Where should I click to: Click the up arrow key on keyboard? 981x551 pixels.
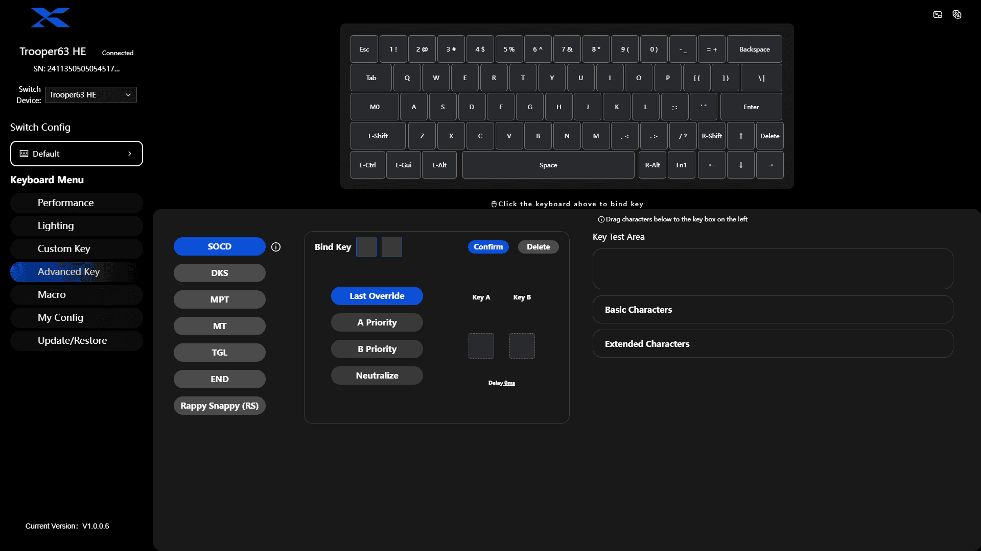pos(740,136)
